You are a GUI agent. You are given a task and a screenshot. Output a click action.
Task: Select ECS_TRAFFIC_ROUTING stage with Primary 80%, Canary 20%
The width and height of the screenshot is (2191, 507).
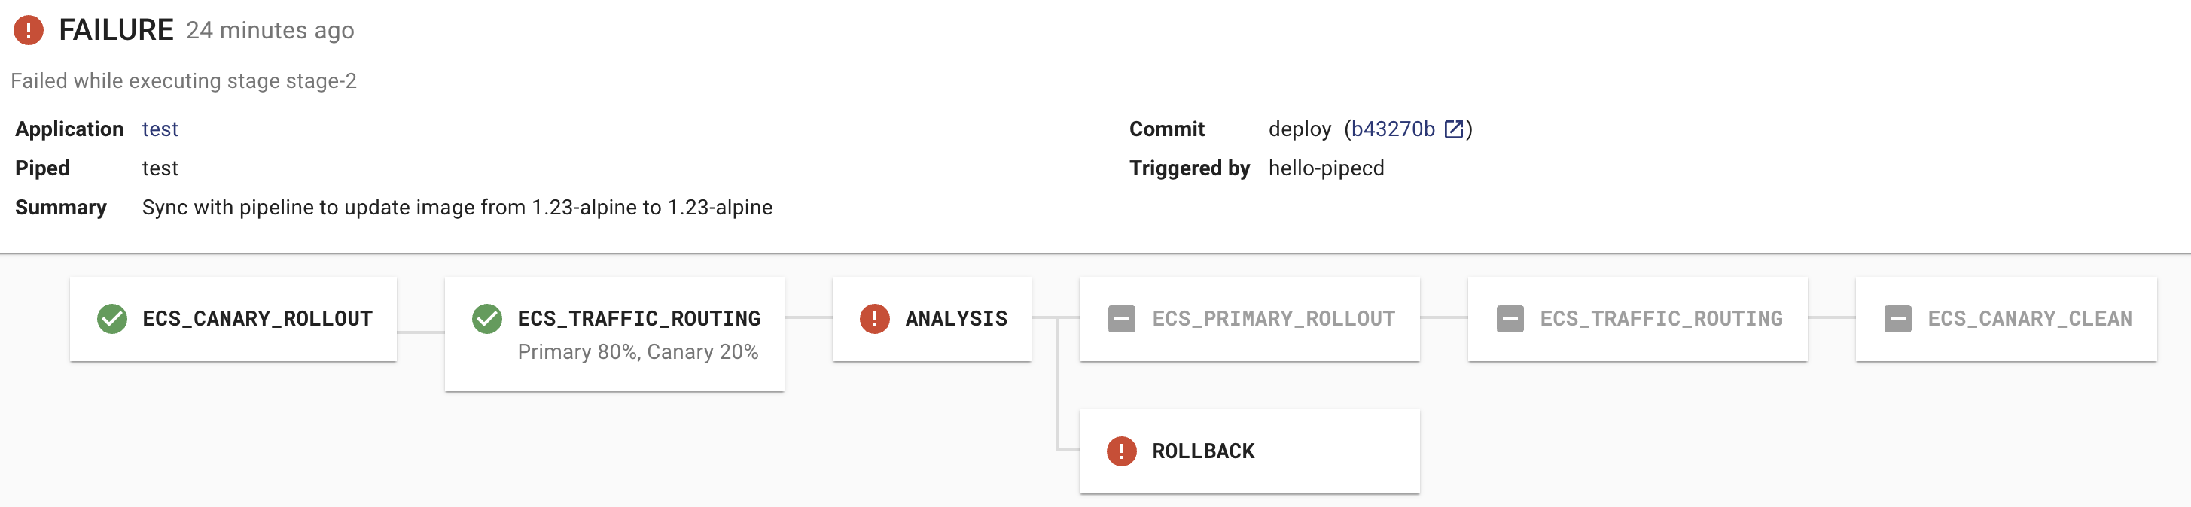coord(614,334)
